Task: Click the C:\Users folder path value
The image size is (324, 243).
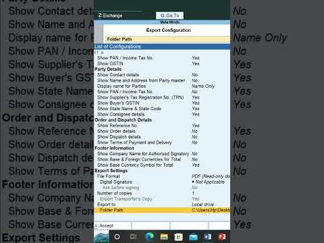Action: tap(211, 210)
